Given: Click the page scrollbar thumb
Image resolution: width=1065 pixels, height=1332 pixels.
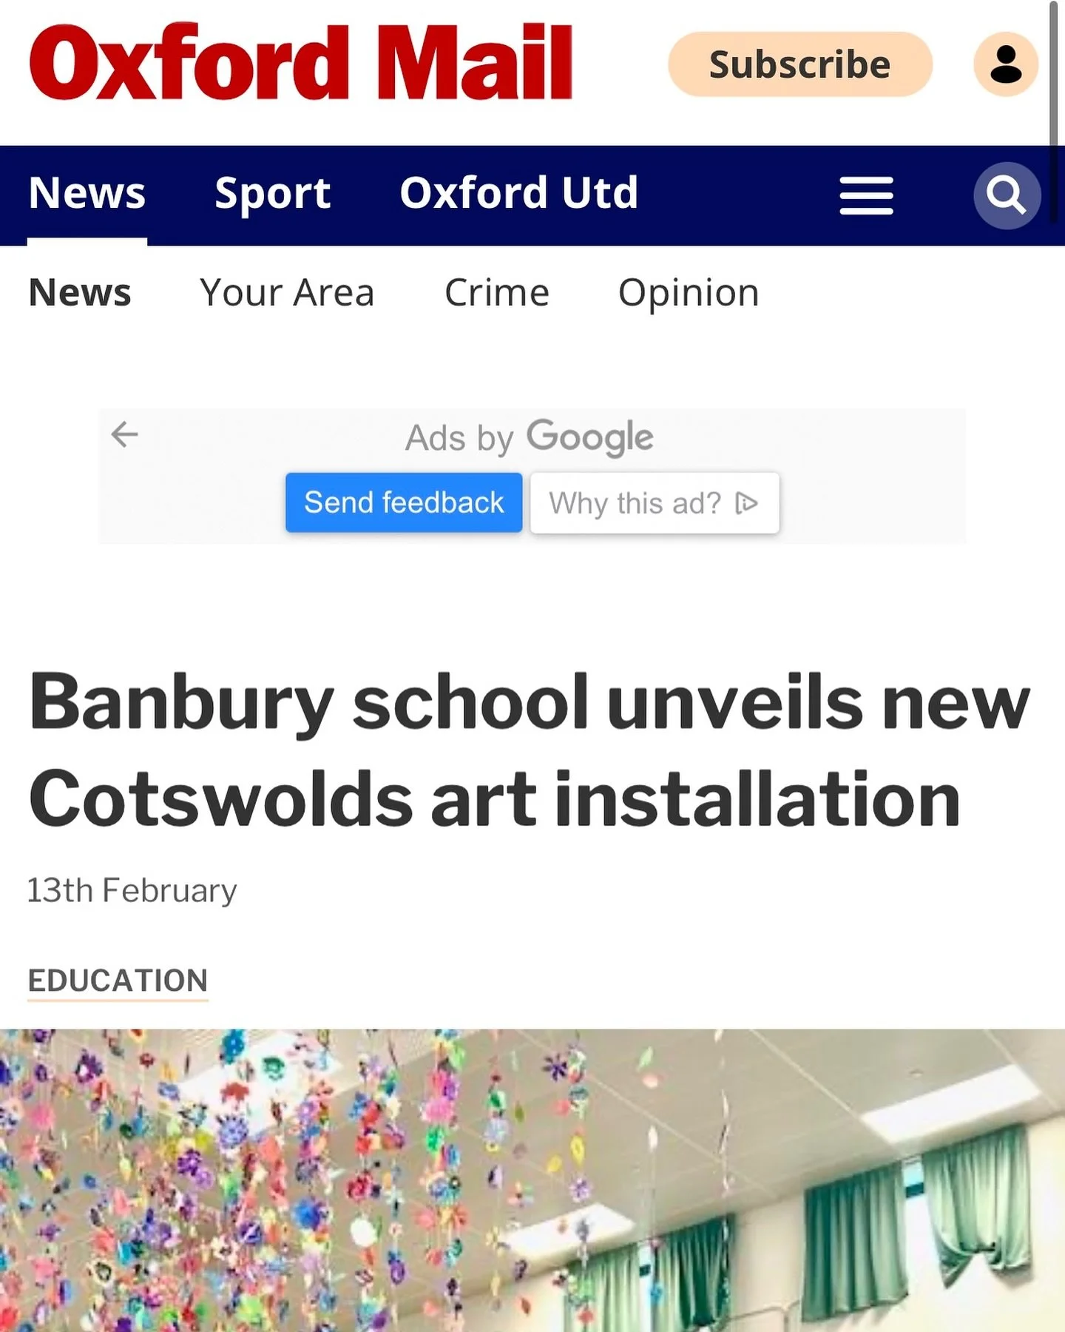Looking at the screenshot, I should click(x=1055, y=74).
